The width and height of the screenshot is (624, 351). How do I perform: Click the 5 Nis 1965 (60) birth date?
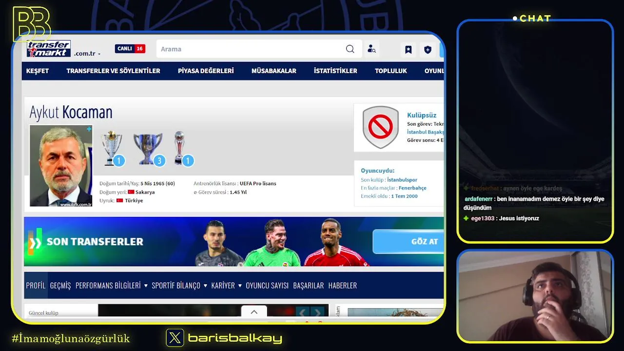point(157,184)
